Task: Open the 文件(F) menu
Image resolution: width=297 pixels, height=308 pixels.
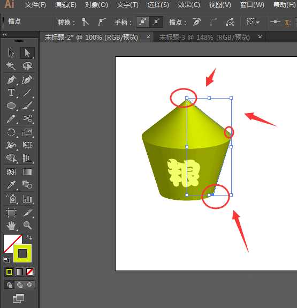Action: (35, 5)
